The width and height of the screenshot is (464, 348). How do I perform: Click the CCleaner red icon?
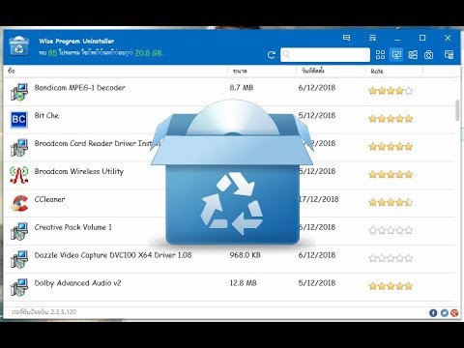pyautogui.click(x=18, y=203)
